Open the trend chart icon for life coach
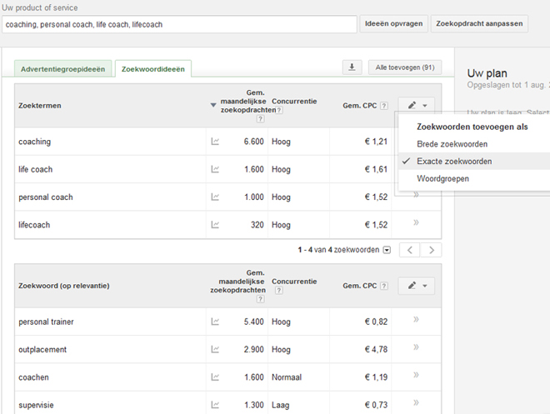This screenshot has height=414, width=550. [x=215, y=169]
